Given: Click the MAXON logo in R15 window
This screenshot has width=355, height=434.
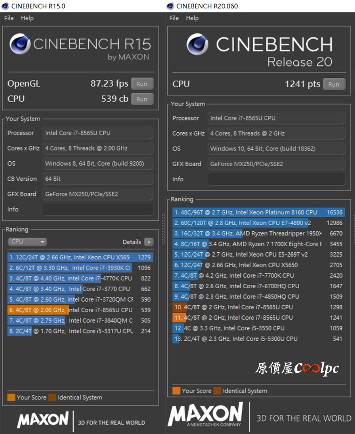Looking at the screenshot, I should pos(43,419).
